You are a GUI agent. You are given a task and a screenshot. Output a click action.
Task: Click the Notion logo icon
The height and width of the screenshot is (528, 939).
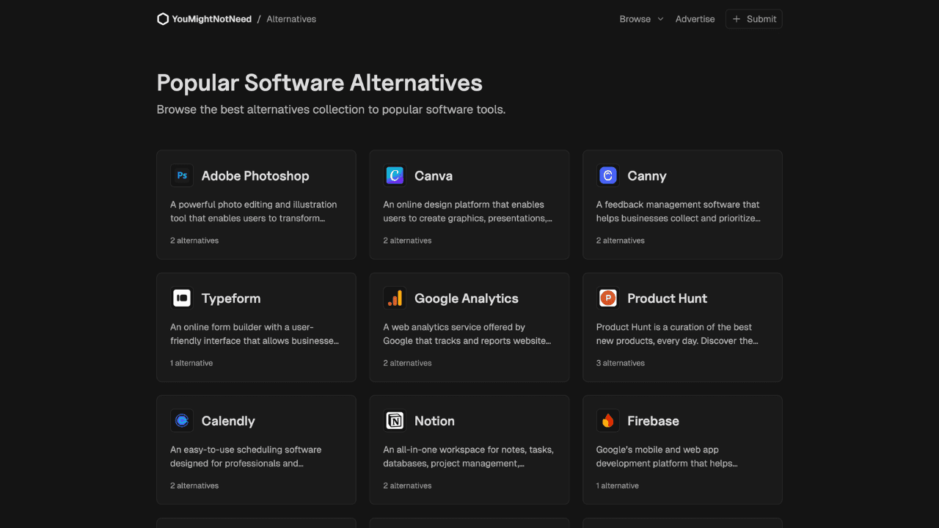coord(395,421)
